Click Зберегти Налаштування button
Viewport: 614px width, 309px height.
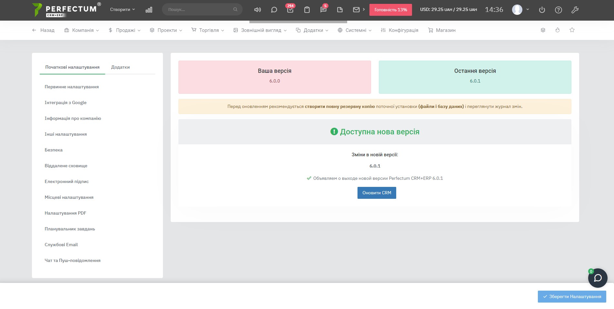(572, 297)
